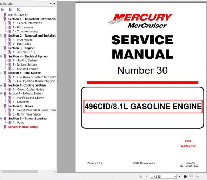Image resolution: width=207 pixels, height=180 pixels.
Task: Collapse Section 6 Cooling System node
Action: 1,86
